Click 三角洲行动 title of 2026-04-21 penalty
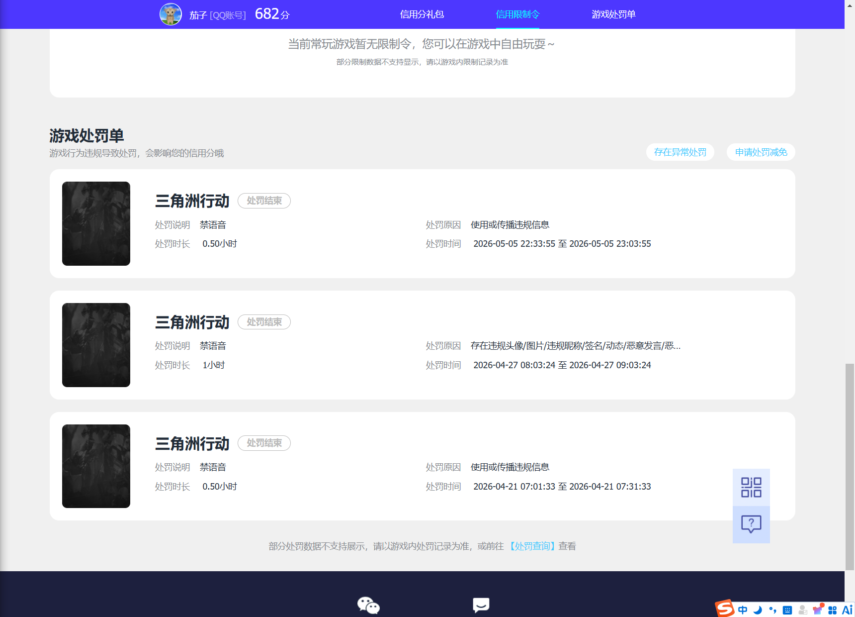 [x=192, y=444]
